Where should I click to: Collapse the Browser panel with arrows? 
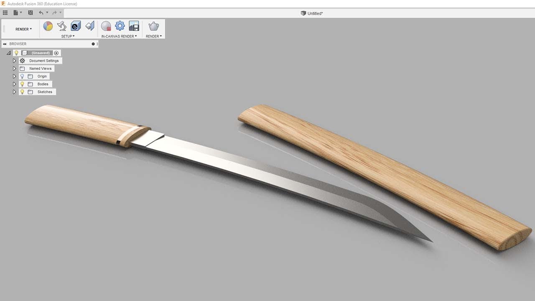coord(5,44)
